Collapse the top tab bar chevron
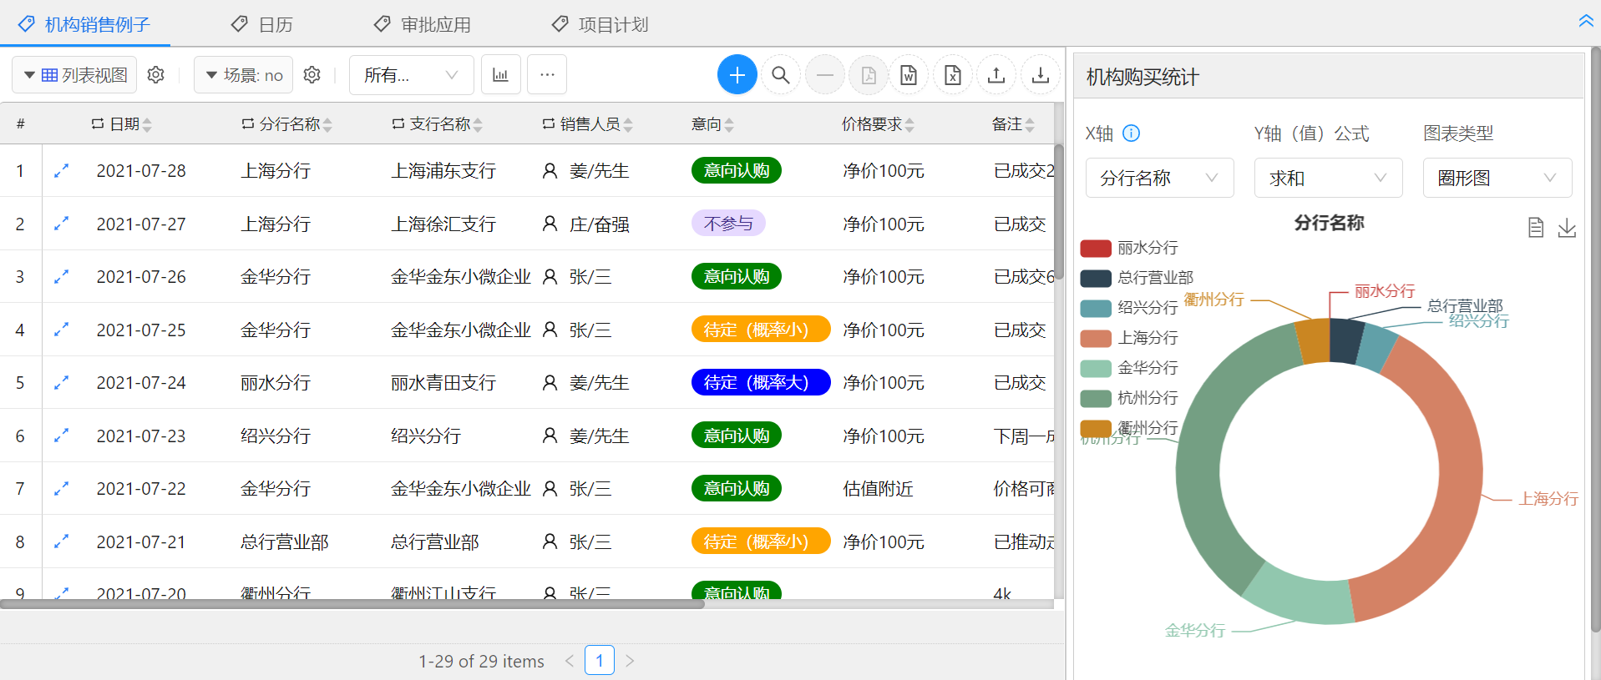The height and width of the screenshot is (680, 1601). click(1586, 21)
